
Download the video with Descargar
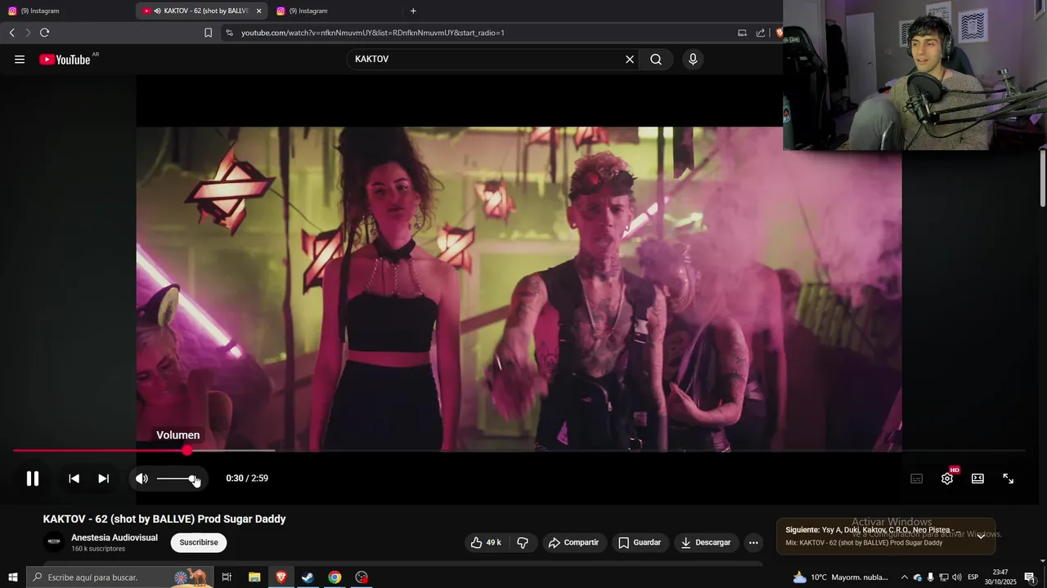707,542
